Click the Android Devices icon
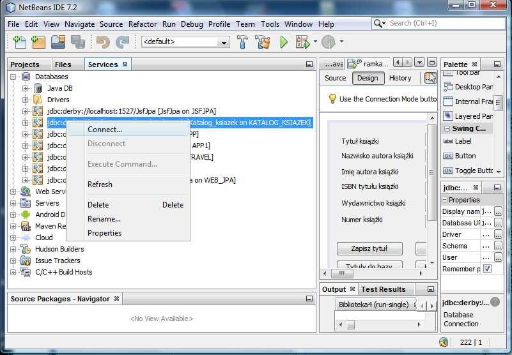This screenshot has width=512, height=355. [26, 215]
